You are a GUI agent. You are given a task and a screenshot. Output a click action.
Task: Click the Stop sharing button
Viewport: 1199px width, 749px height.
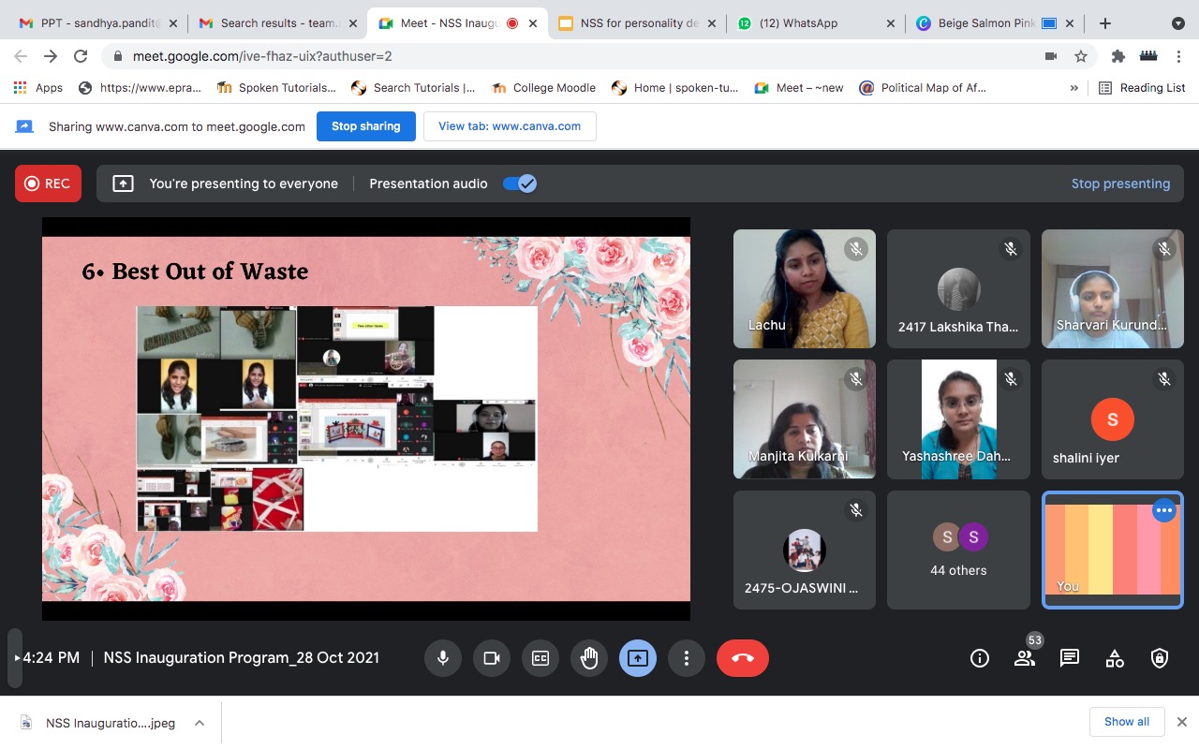[x=365, y=126]
